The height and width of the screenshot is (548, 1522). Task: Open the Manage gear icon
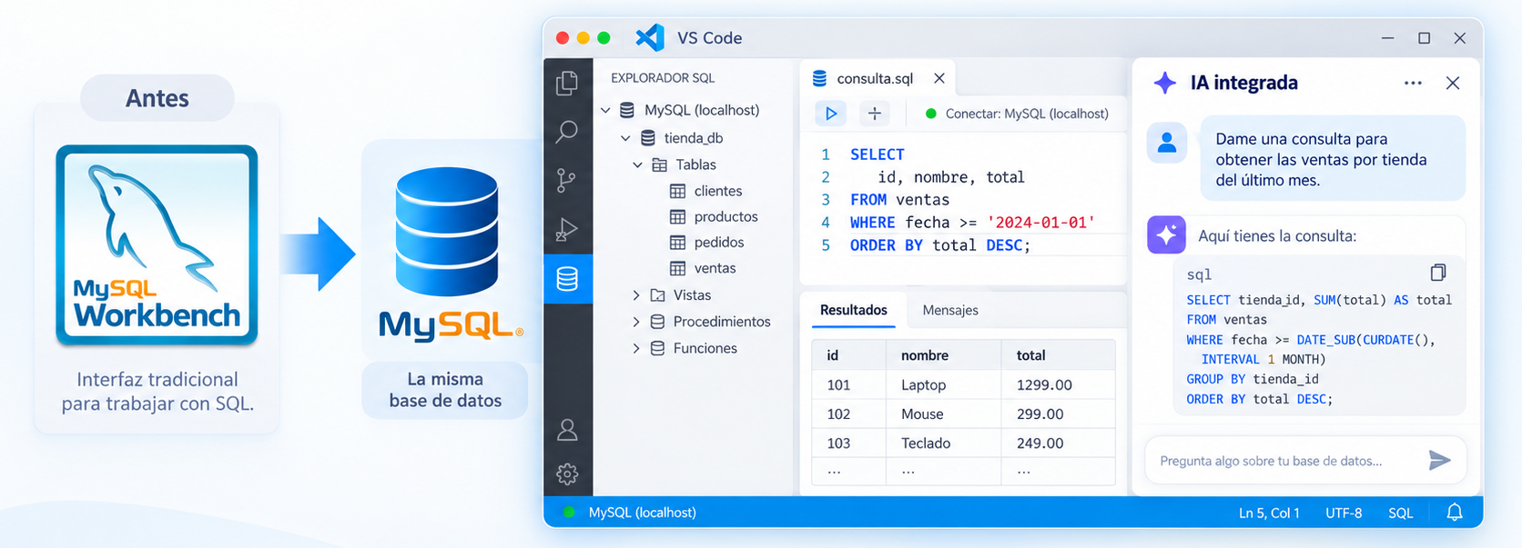click(x=567, y=473)
